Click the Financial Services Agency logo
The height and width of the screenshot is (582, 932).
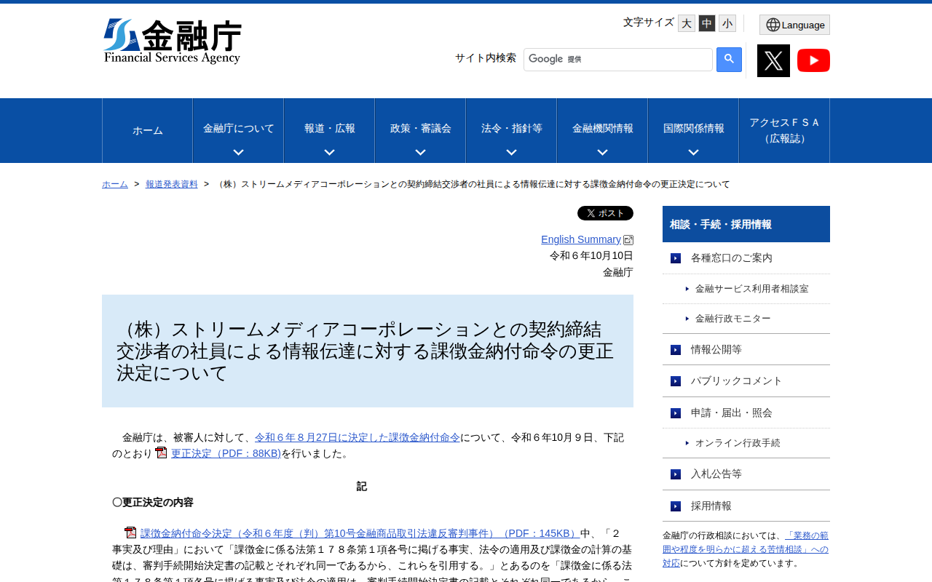pos(173,41)
